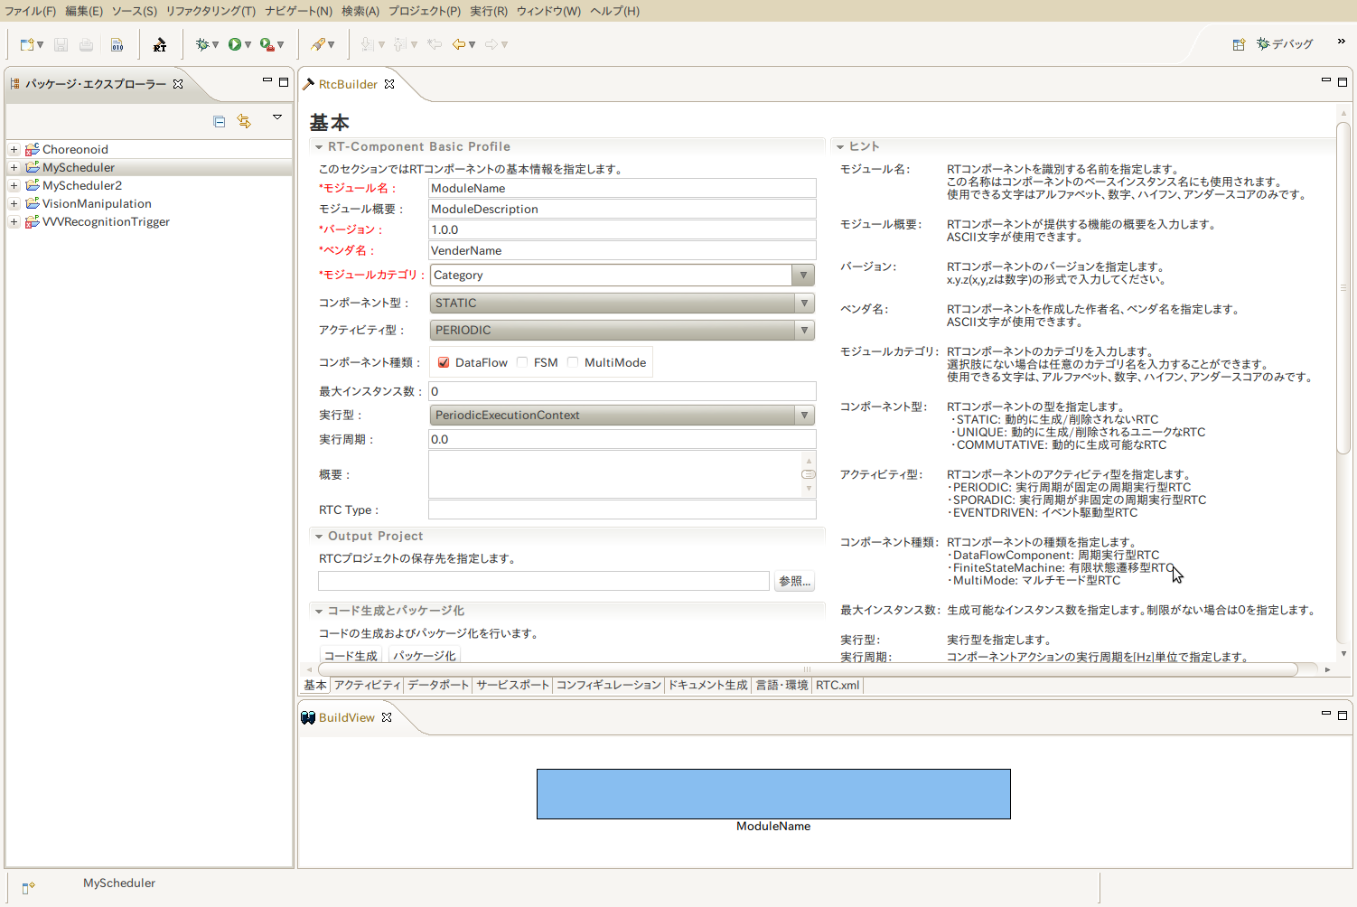This screenshot has height=907, width=1357.
Task: Click the モジュール概要 input field
Action: [x=622, y=210]
